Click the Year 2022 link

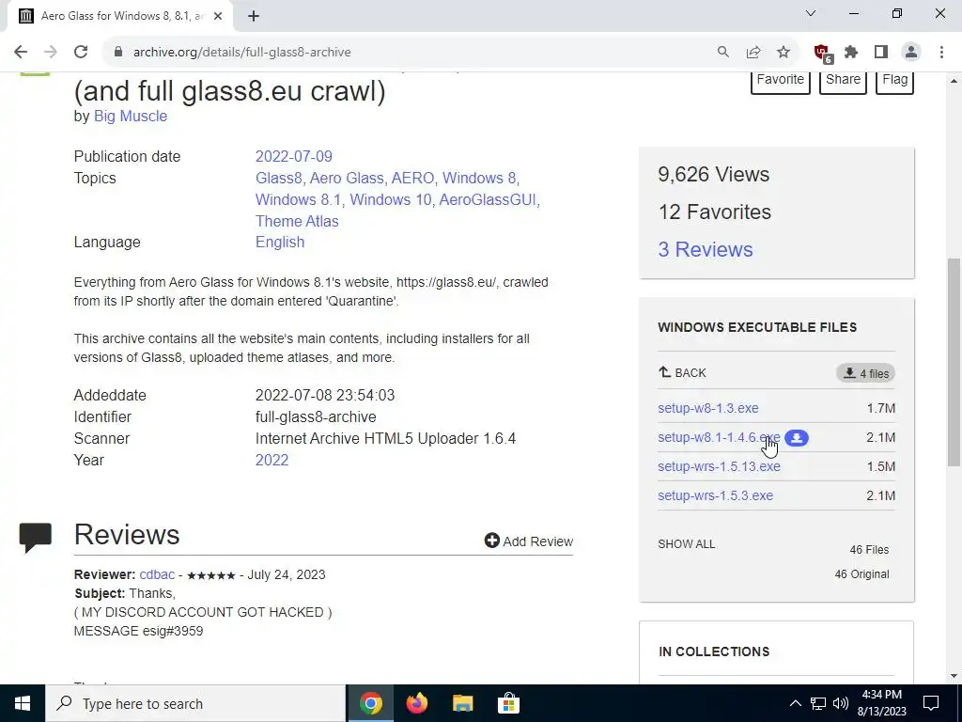point(272,460)
